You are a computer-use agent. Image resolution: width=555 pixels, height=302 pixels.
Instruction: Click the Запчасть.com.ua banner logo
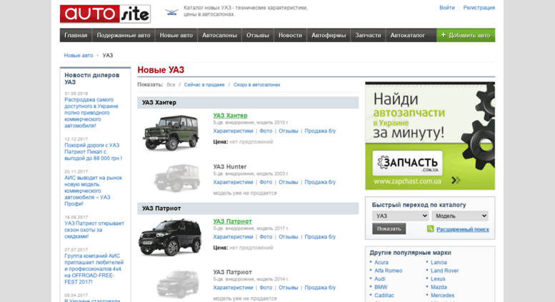click(x=407, y=163)
